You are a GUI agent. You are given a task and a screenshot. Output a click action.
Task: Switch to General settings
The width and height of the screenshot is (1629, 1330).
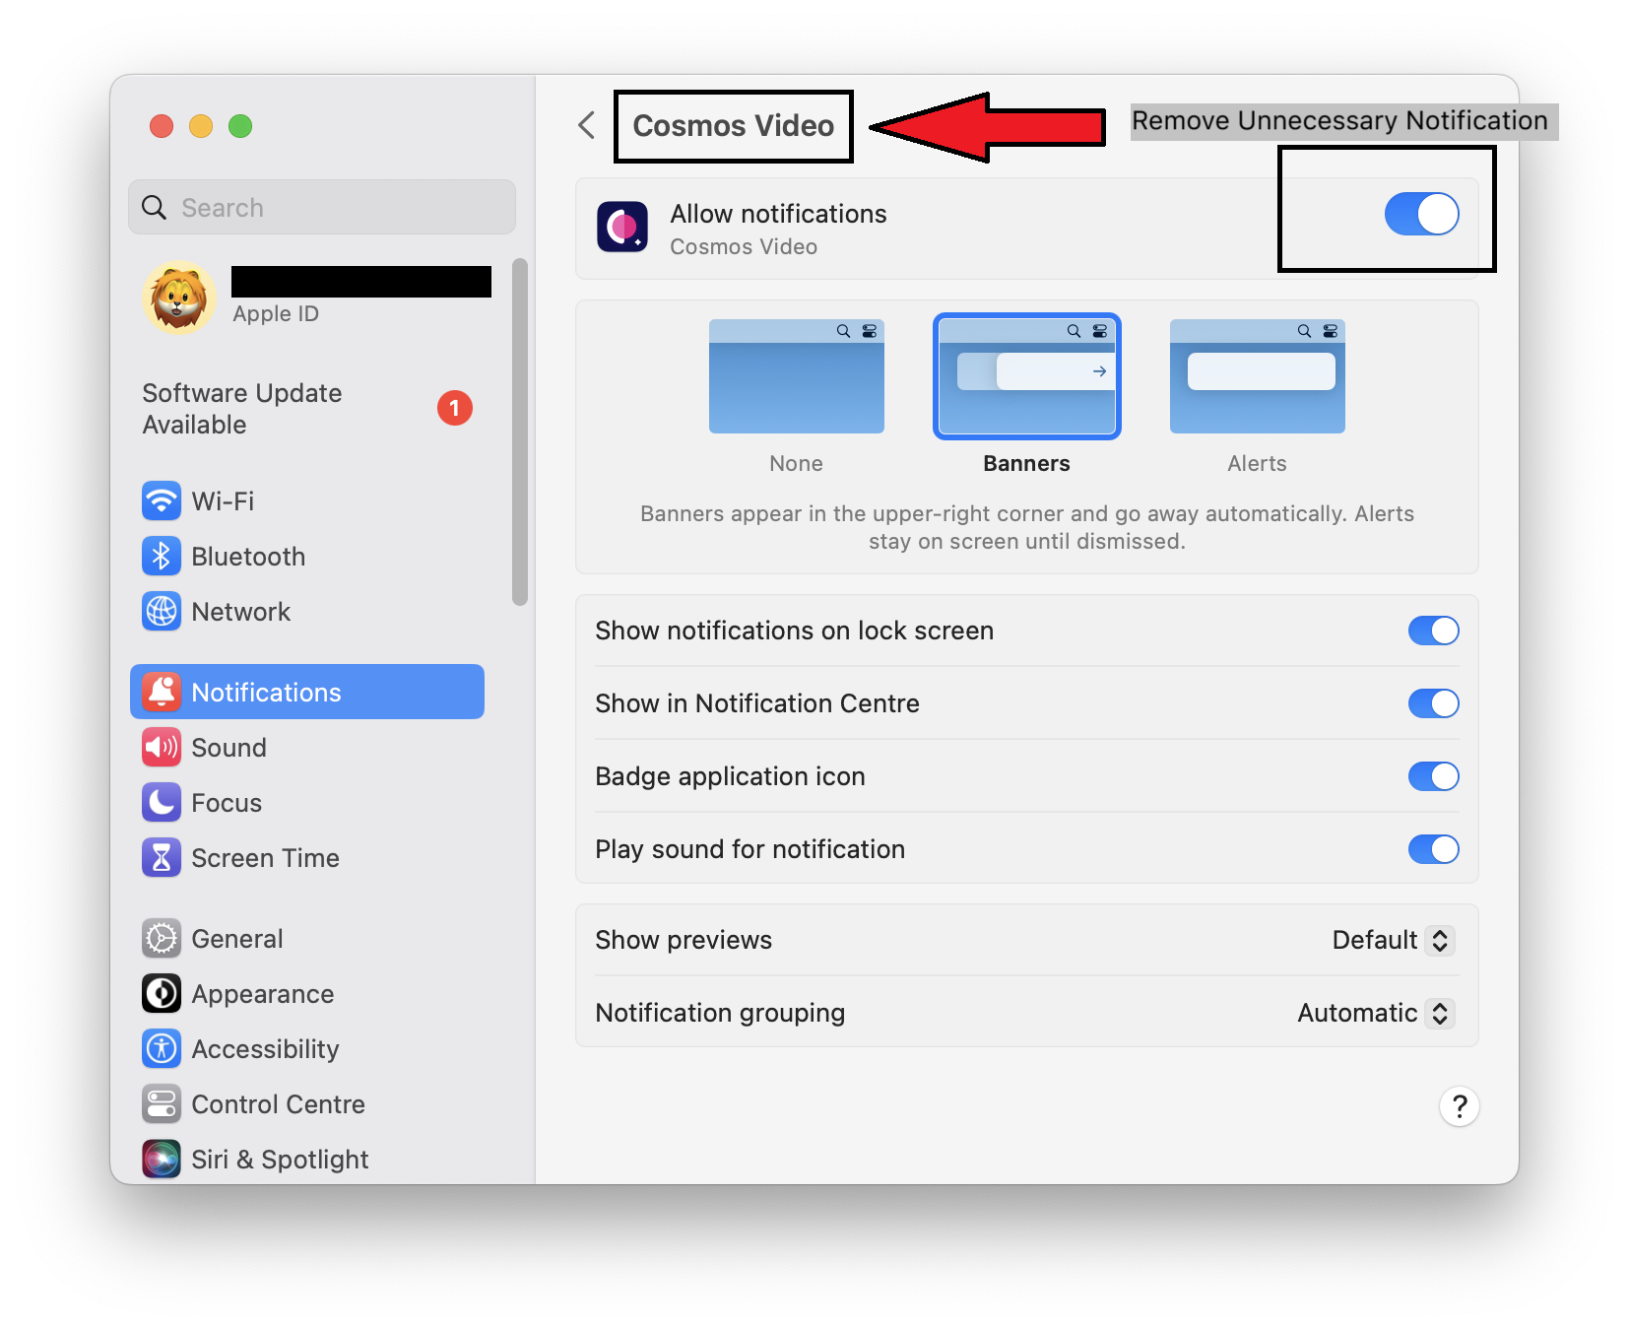point(307,938)
